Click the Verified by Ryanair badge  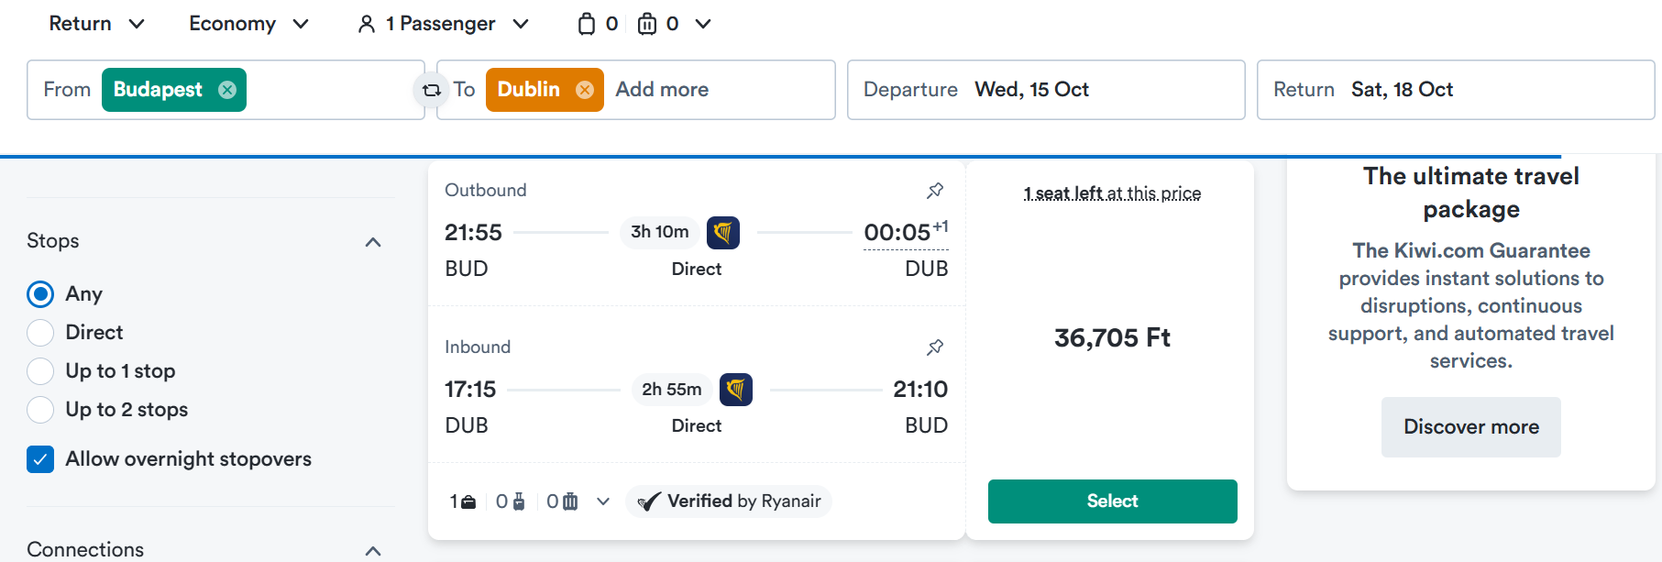tap(730, 501)
